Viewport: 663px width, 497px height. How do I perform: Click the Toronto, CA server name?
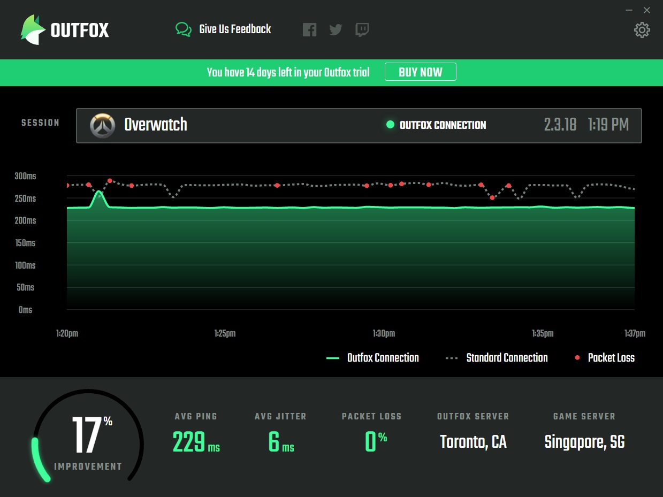point(473,442)
